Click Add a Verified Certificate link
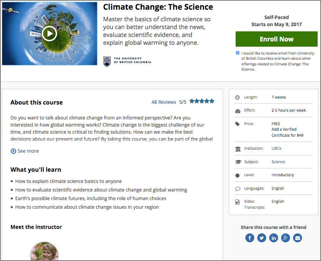Screen dimensions: 321x261 287,132
